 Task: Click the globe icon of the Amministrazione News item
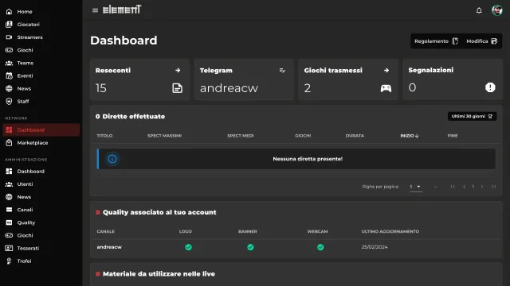[x=9, y=197]
